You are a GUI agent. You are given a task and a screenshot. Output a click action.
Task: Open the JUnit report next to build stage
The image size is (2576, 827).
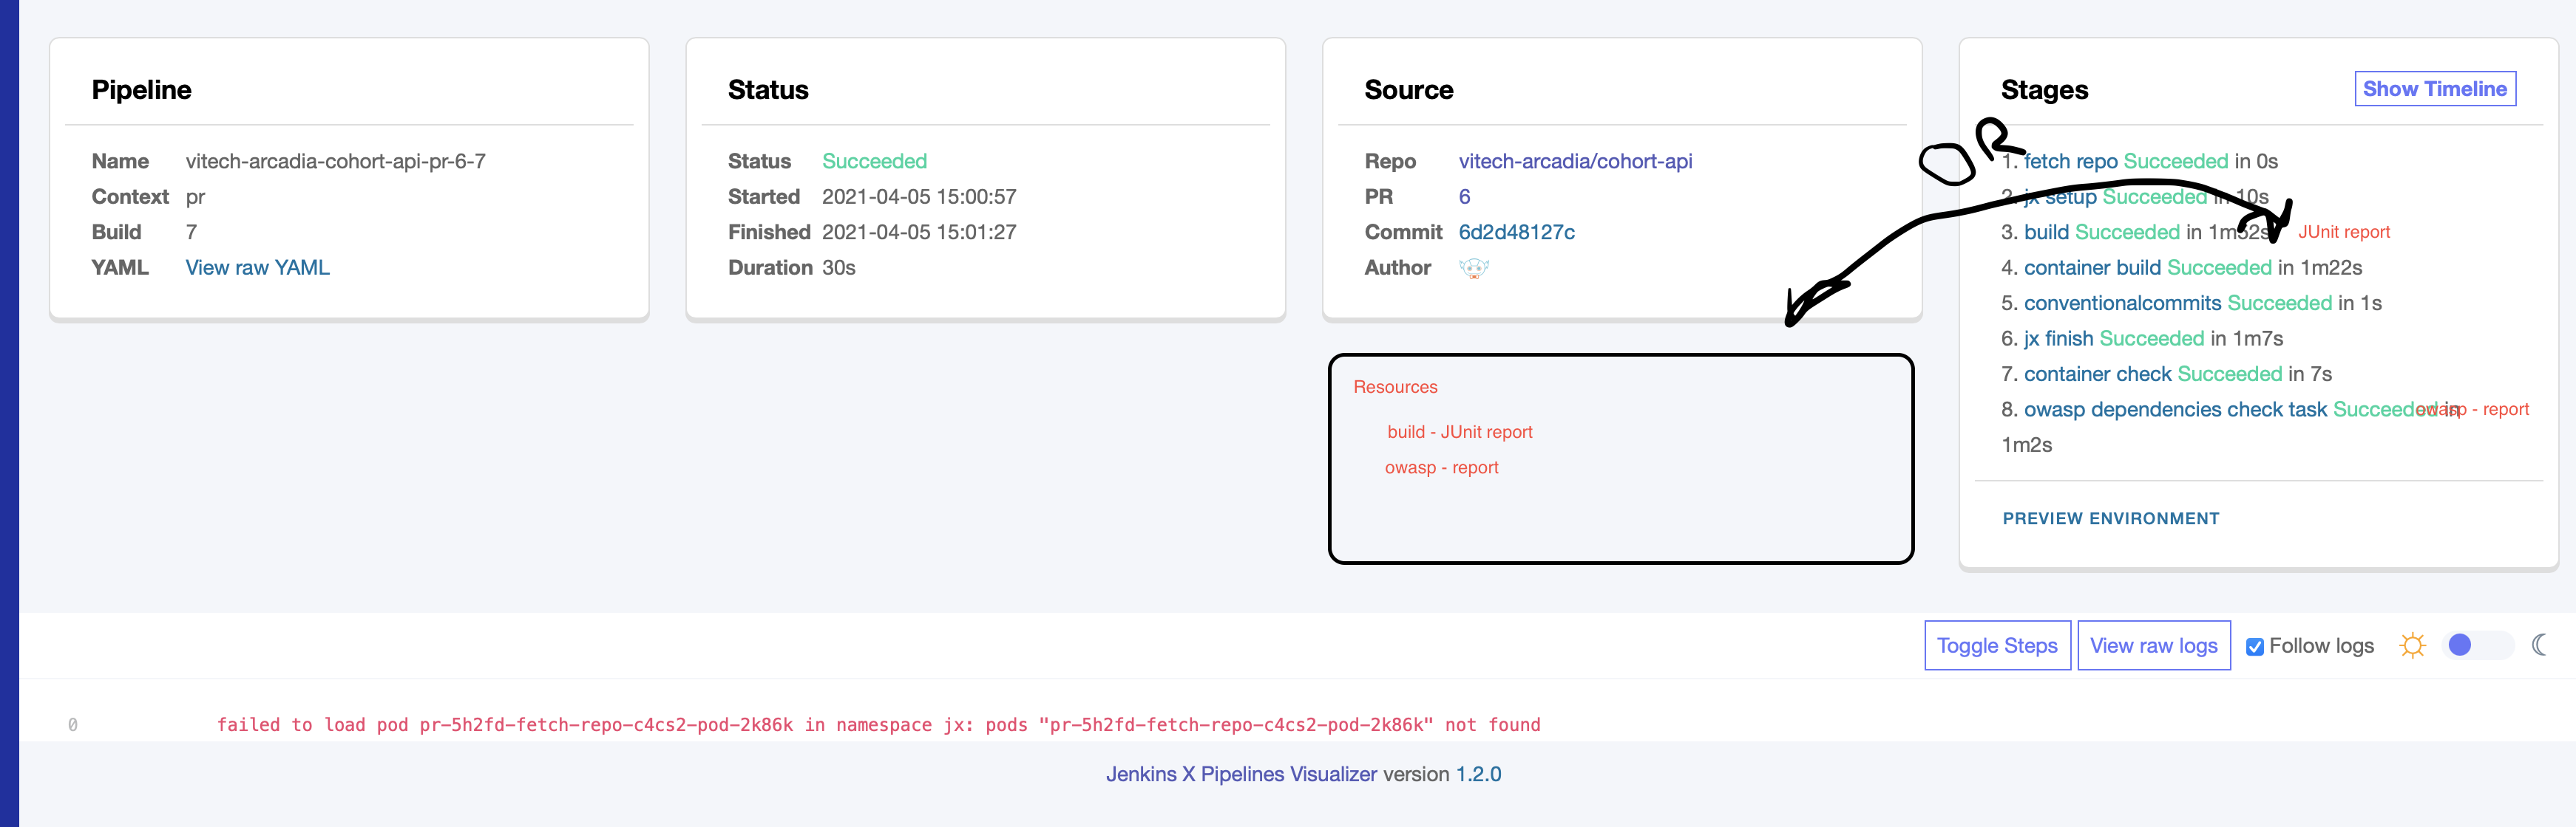click(x=2344, y=232)
